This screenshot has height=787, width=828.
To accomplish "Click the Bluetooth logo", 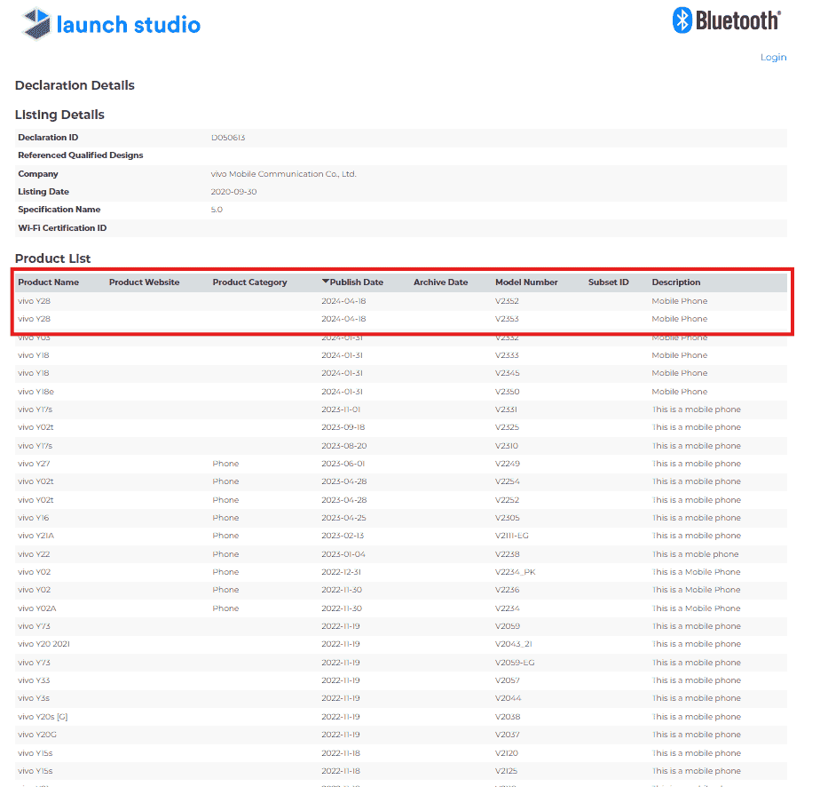I will pos(726,20).
